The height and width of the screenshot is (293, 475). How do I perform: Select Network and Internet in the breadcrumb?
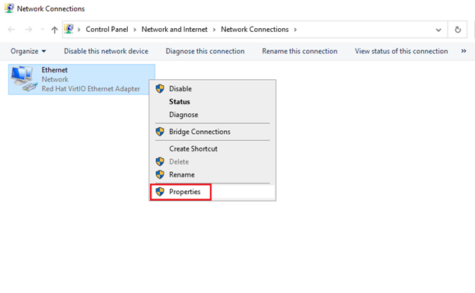coord(174,30)
